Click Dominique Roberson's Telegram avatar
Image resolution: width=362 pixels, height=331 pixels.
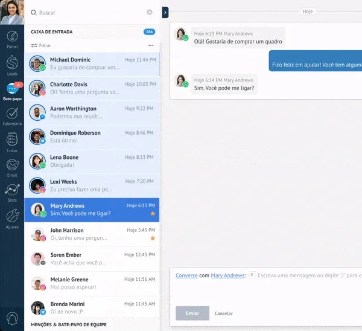(x=37, y=137)
